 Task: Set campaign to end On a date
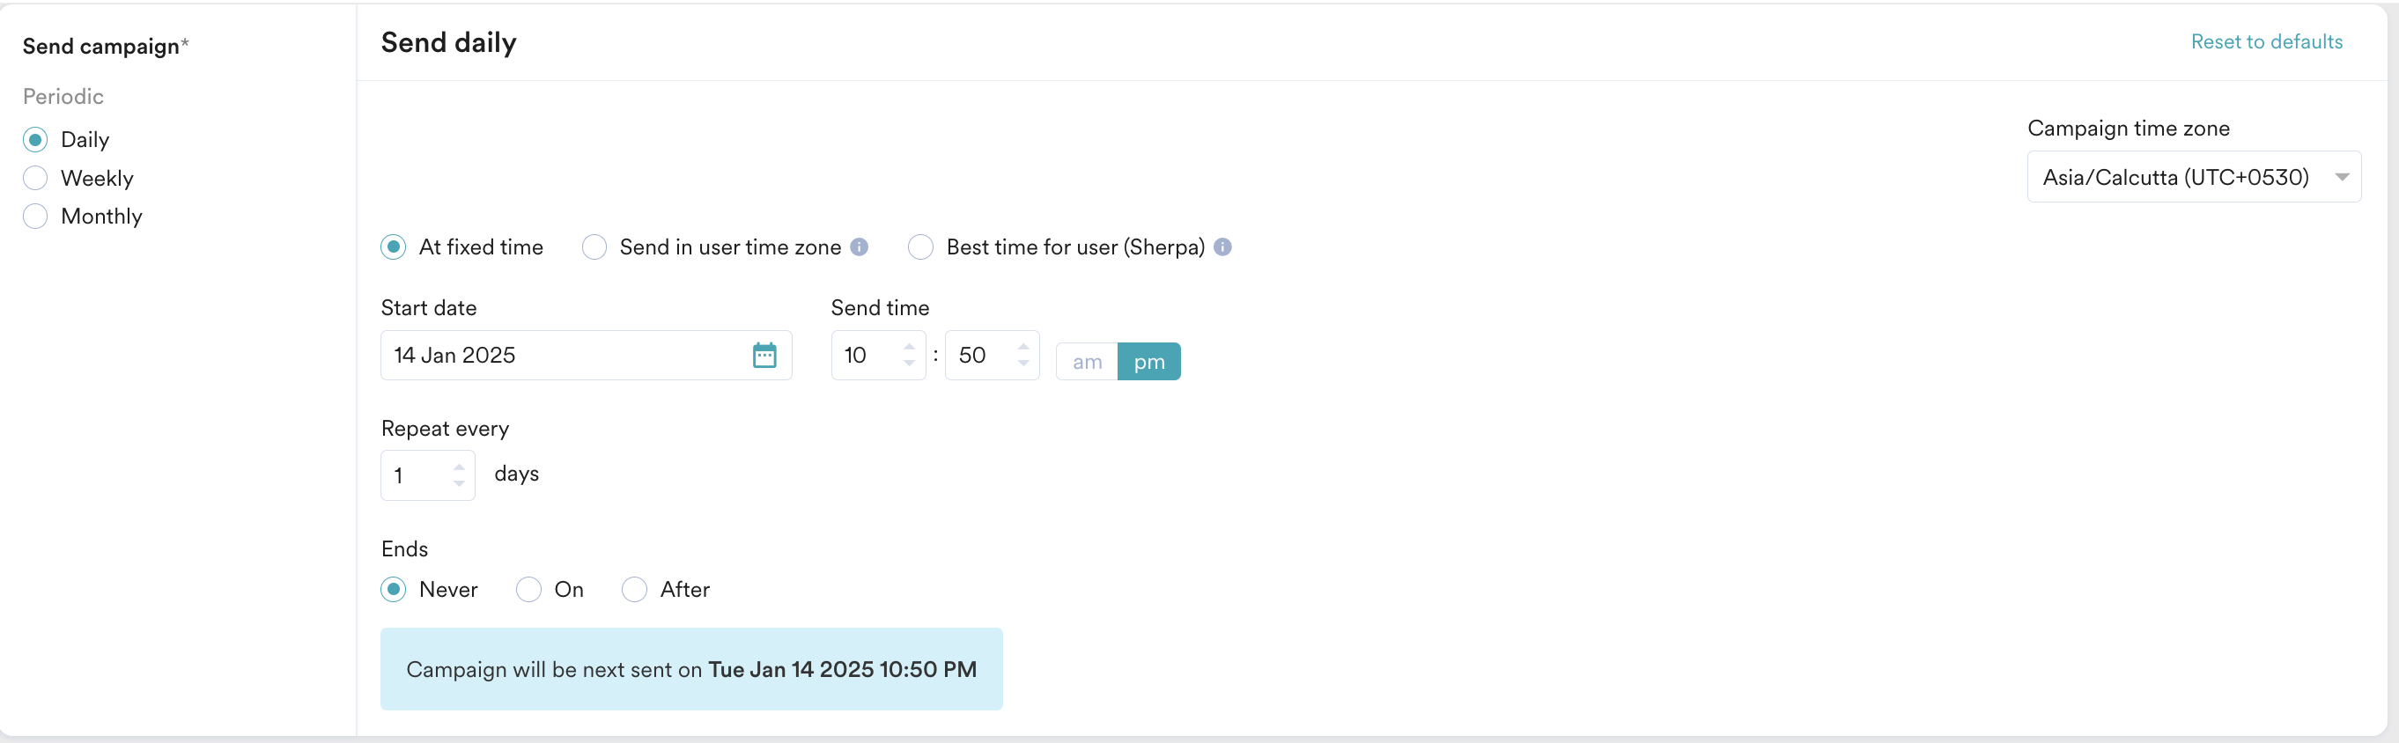529,589
